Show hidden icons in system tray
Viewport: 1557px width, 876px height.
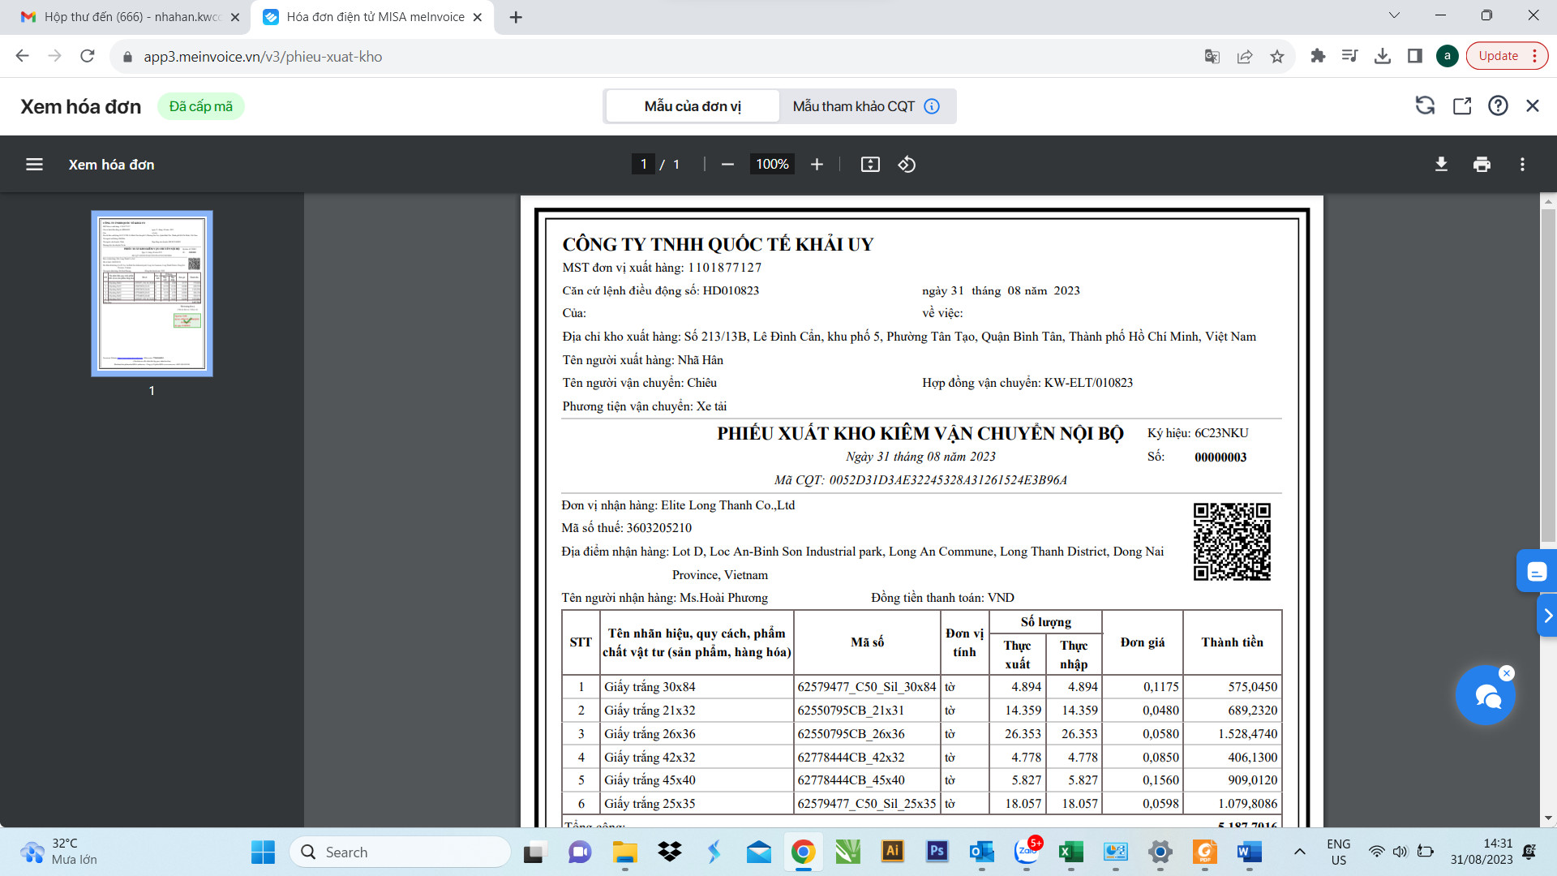1300,852
